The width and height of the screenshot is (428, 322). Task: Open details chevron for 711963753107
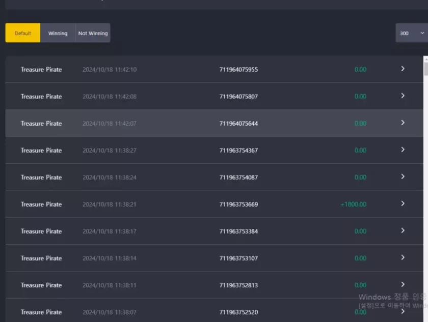click(x=403, y=257)
